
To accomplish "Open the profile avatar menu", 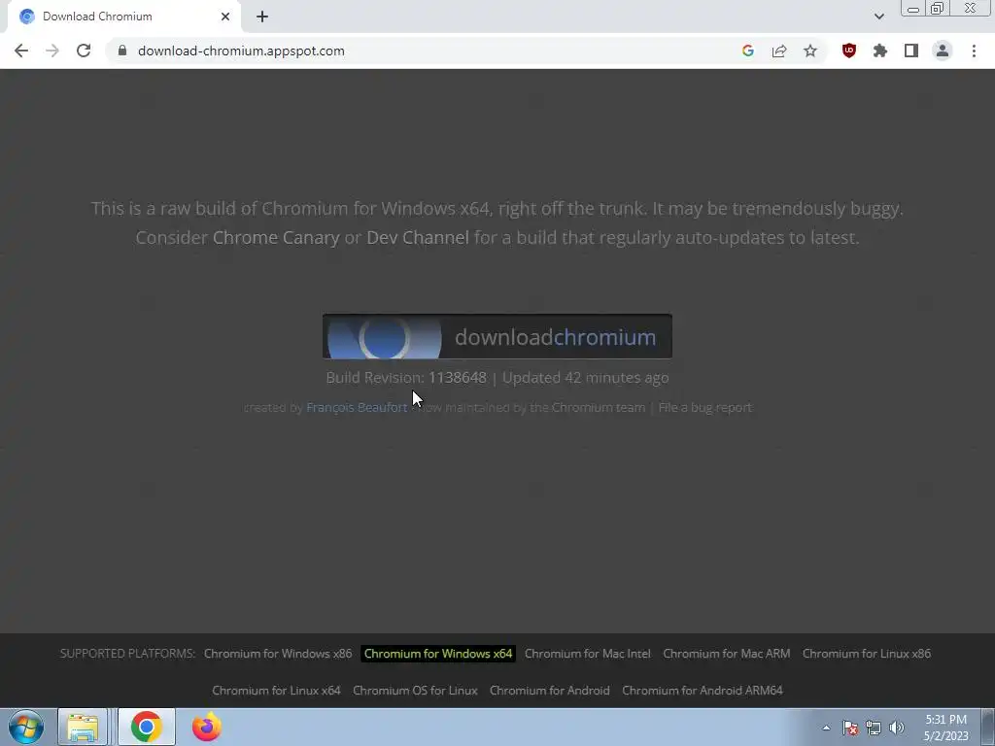I will pos(943,51).
